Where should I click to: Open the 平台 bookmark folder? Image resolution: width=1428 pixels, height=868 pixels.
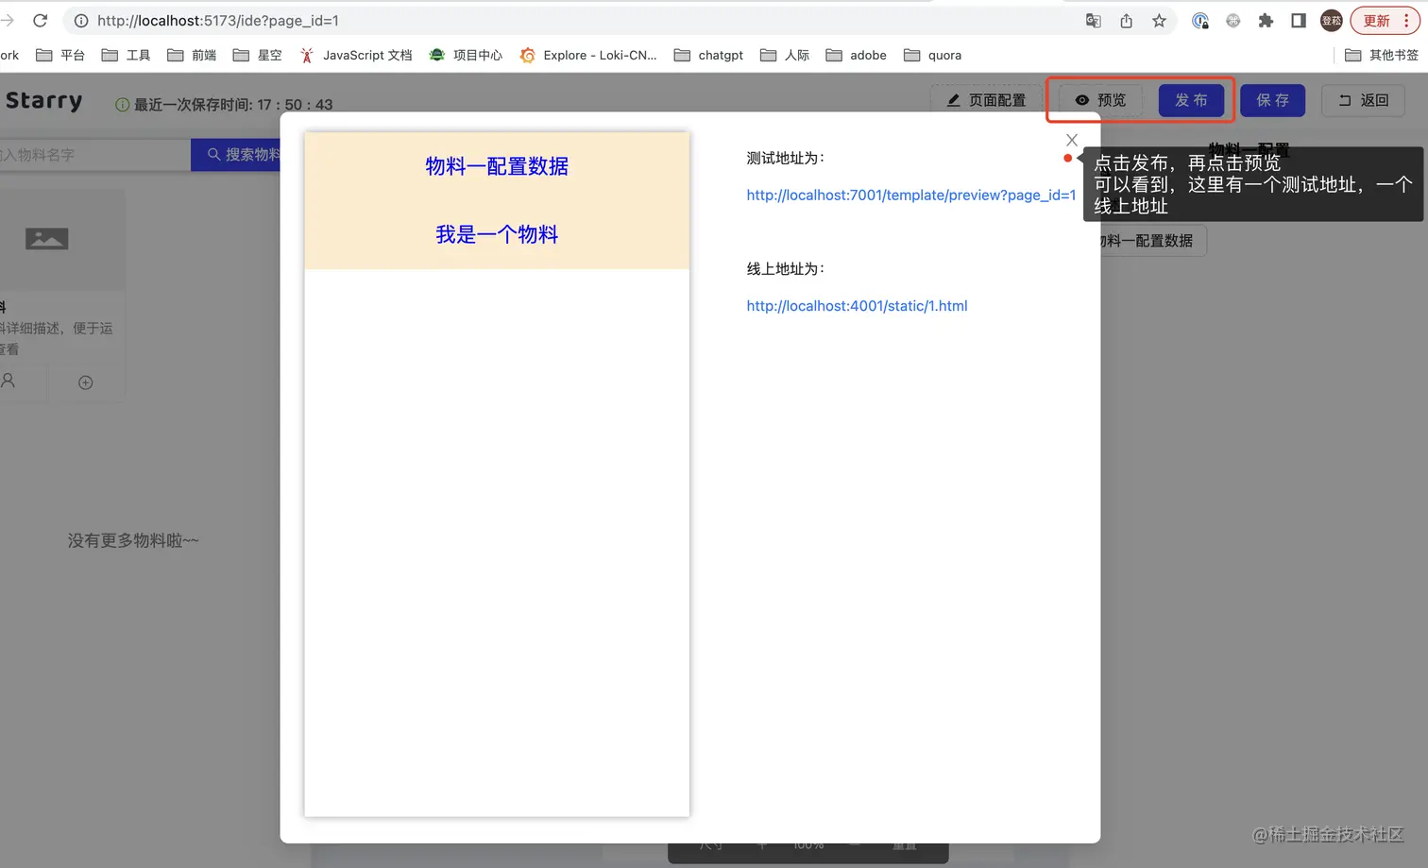pos(60,55)
